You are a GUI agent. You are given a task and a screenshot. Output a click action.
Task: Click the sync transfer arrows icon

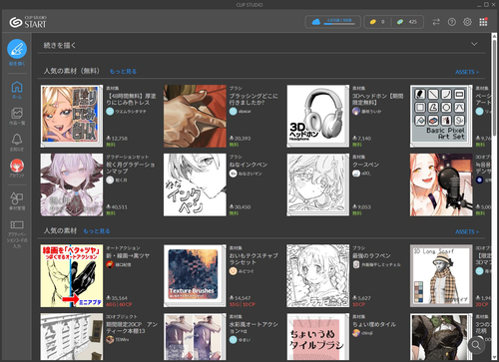pyautogui.click(x=436, y=22)
